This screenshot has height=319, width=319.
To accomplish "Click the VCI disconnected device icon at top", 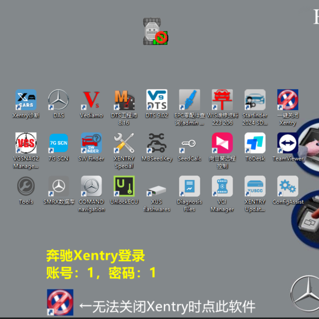I will pyautogui.click(x=156, y=31).
